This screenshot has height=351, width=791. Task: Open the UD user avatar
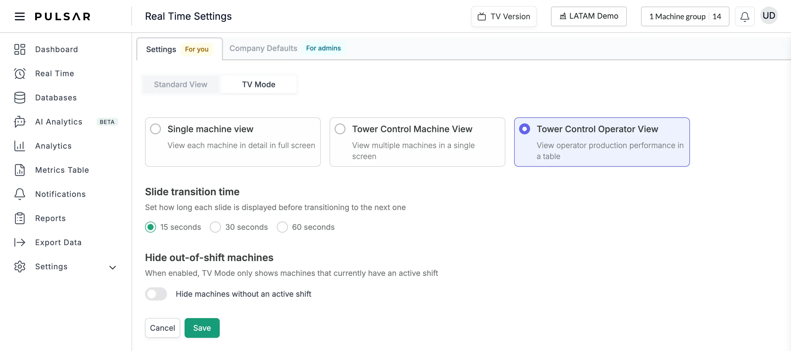[768, 15]
